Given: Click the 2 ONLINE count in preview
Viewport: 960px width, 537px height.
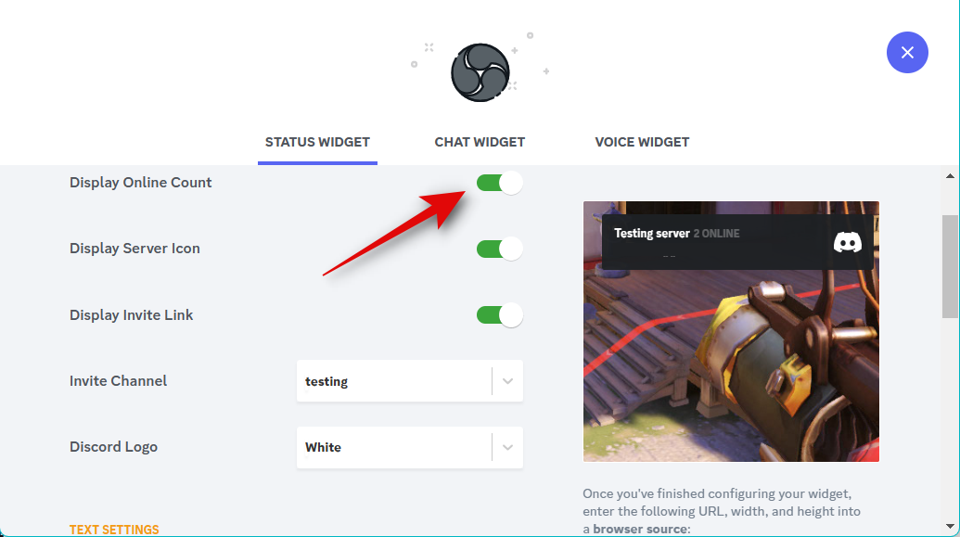Looking at the screenshot, I should pos(716,234).
